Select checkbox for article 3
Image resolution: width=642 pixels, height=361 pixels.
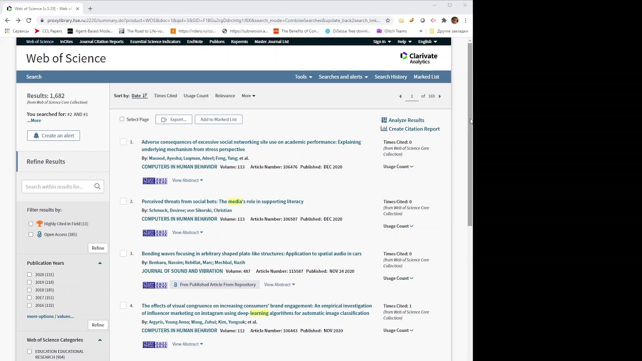tap(123, 254)
